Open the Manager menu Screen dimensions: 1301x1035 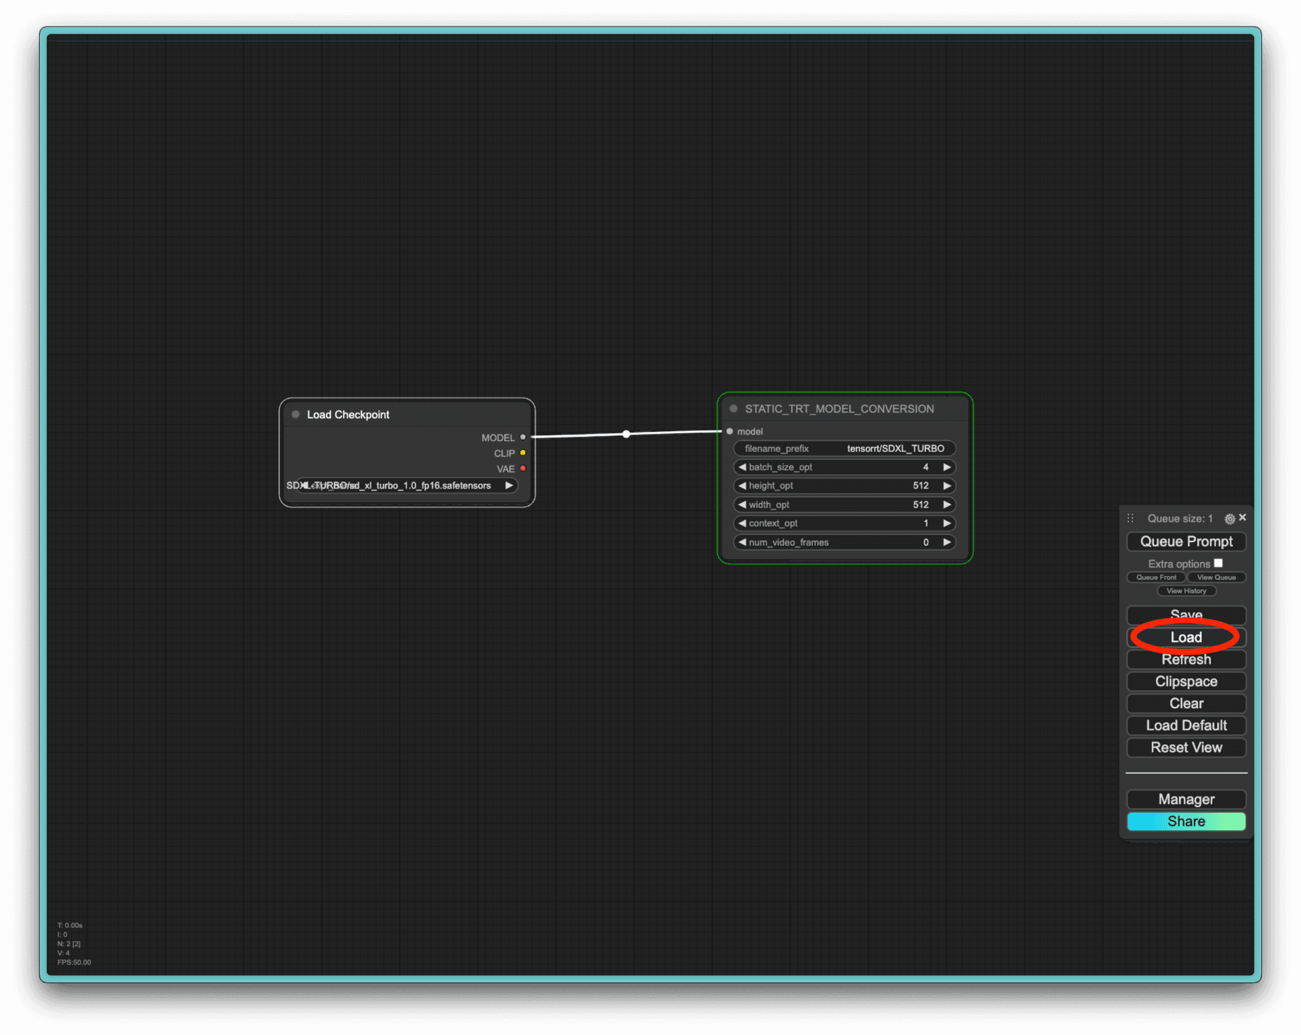point(1186,799)
